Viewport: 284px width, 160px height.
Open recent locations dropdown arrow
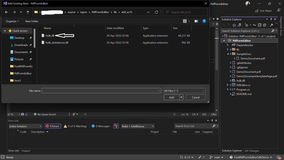tap(21, 12)
